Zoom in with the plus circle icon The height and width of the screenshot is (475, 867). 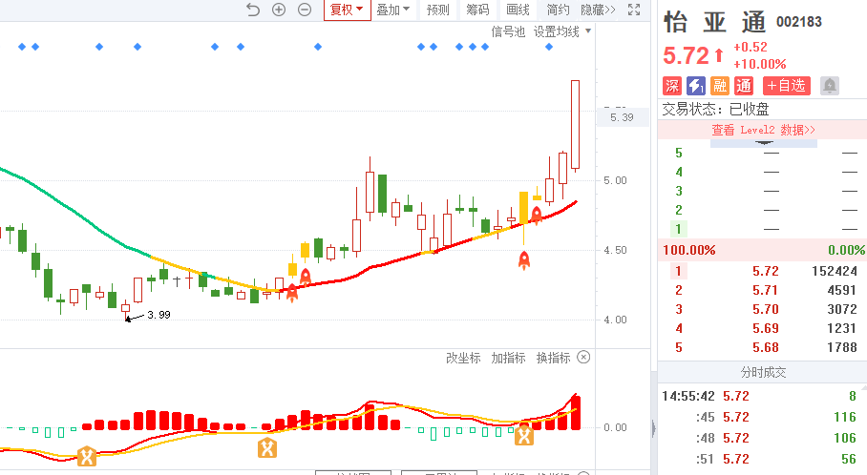[279, 10]
